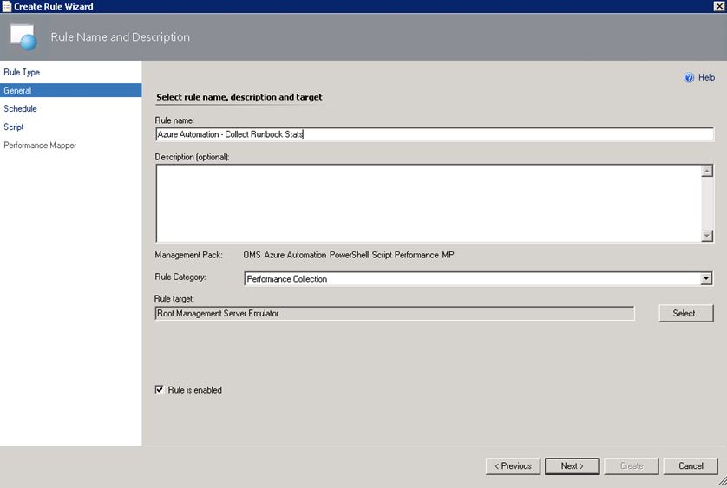The width and height of the screenshot is (727, 488).
Task: Go back with the Previous button
Action: pyautogui.click(x=513, y=465)
